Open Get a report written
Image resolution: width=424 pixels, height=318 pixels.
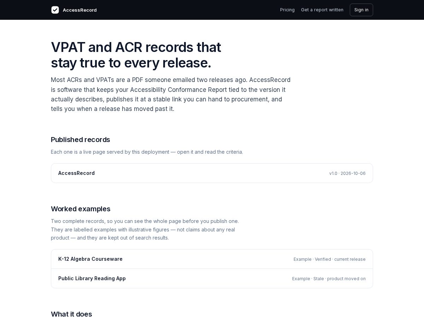322,10
